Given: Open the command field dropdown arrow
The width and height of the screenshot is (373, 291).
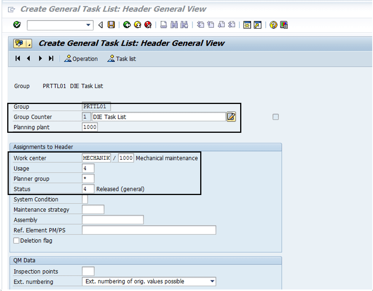Looking at the screenshot, I should click(88, 25).
